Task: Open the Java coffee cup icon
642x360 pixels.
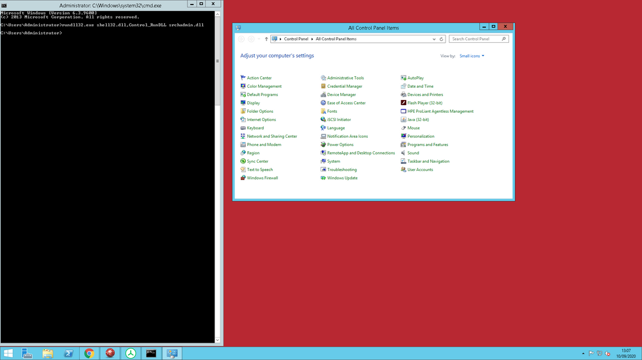Action: pos(403,120)
